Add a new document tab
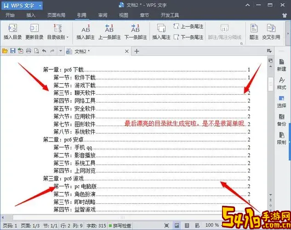291x230 pixels. (137, 51)
